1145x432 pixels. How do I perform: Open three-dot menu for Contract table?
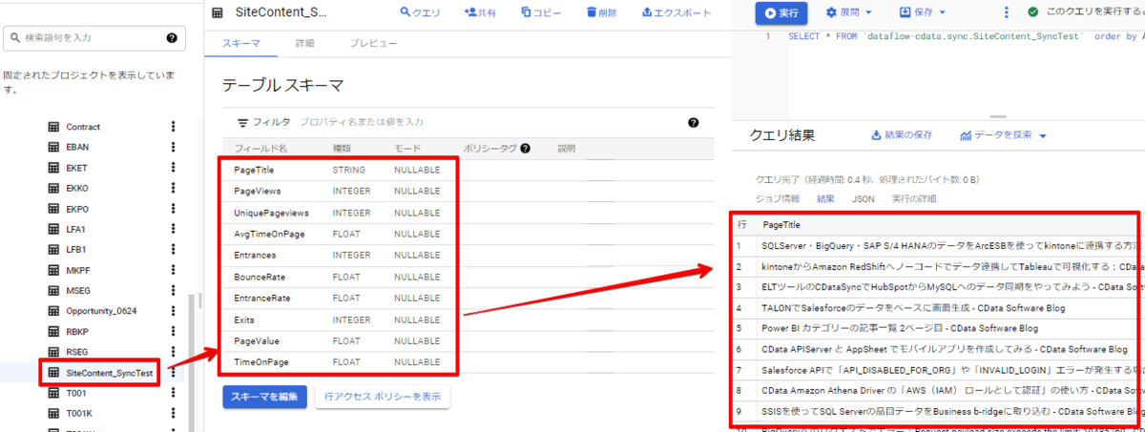(x=173, y=127)
